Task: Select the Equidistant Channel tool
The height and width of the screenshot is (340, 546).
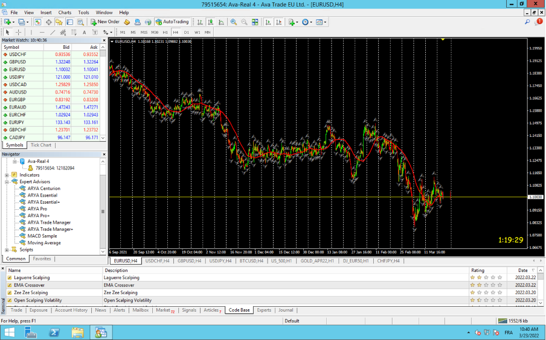Action: point(63,33)
